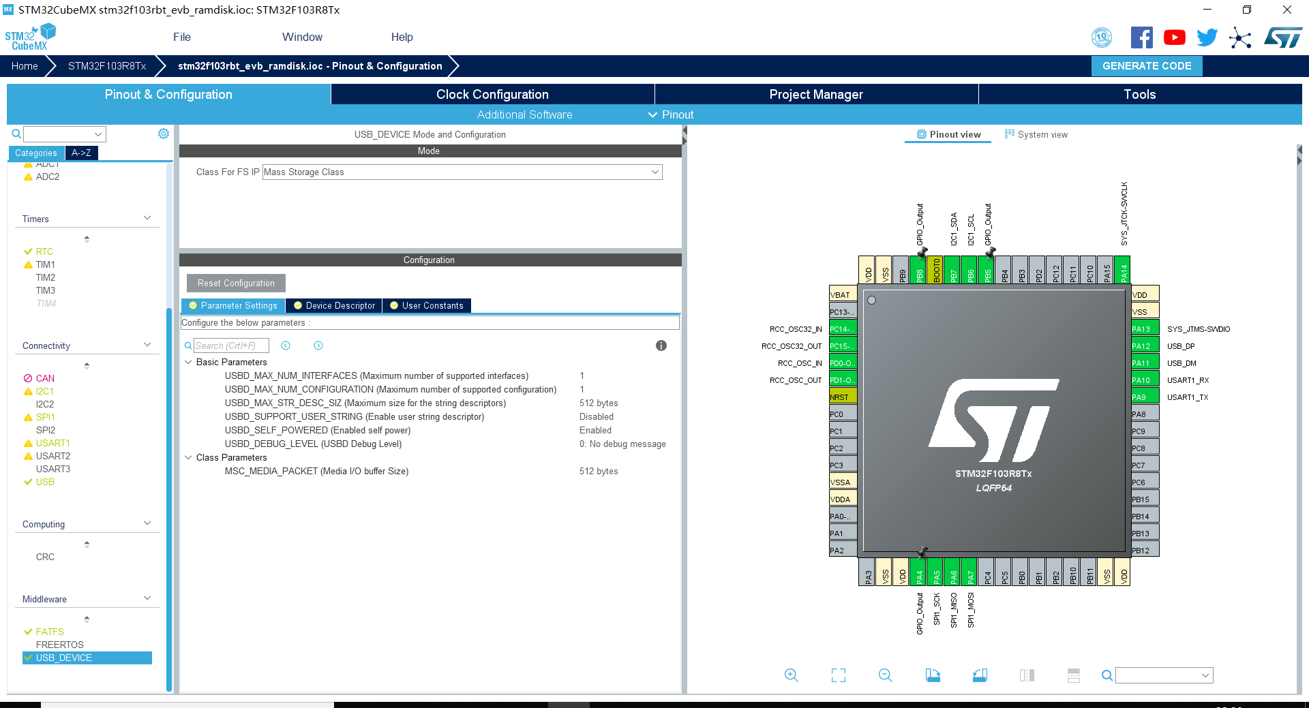
Task: Click the Facebook icon in the header
Action: click(x=1142, y=37)
